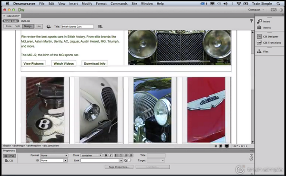The width and height of the screenshot is (286, 176).
Task: Click the desktop size icon in status bar
Action: pyautogui.click(x=227, y=146)
